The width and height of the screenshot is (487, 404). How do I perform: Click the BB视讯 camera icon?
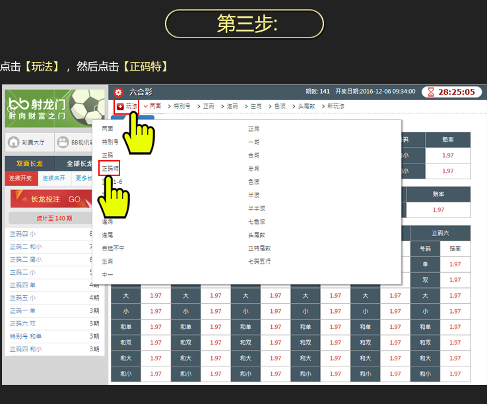(x=63, y=142)
